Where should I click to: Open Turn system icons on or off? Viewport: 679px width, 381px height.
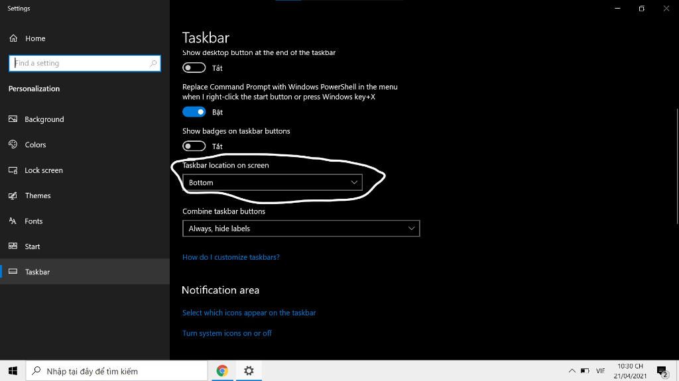[x=227, y=333]
